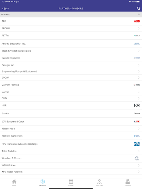Expand AECOM entry via its chevron
This screenshot has width=142, height=190.
pyautogui.click(x=139, y=29)
